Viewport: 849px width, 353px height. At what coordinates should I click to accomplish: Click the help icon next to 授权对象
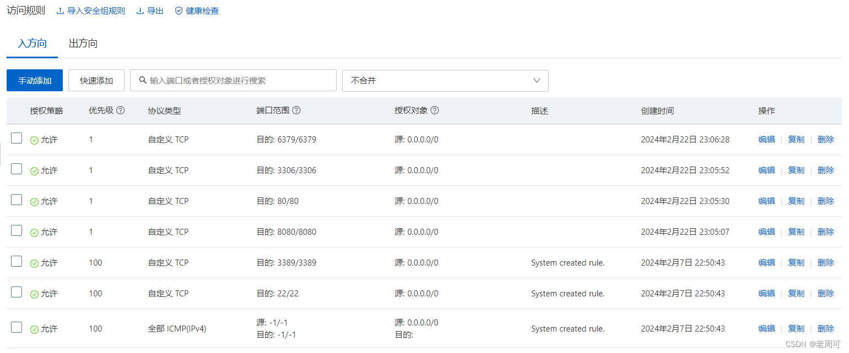coord(435,110)
